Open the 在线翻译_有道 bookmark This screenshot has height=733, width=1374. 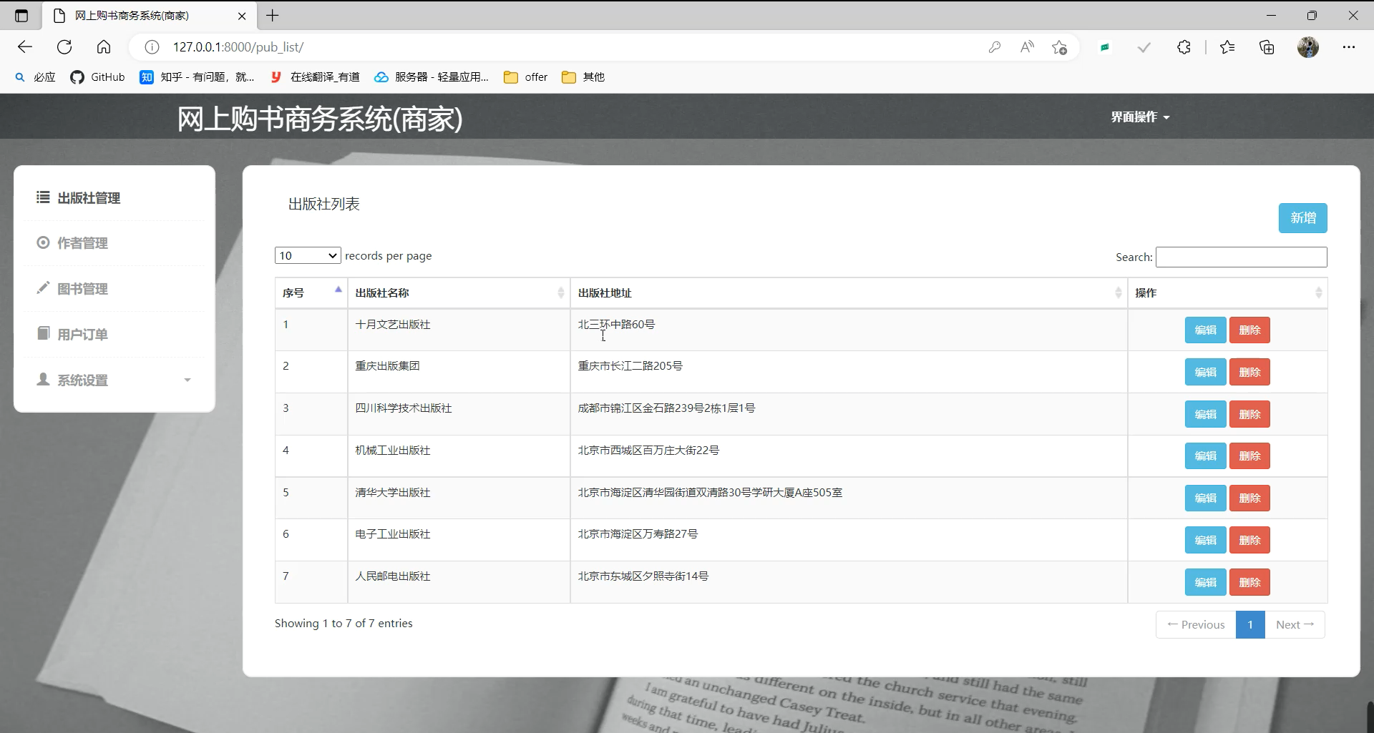(315, 77)
